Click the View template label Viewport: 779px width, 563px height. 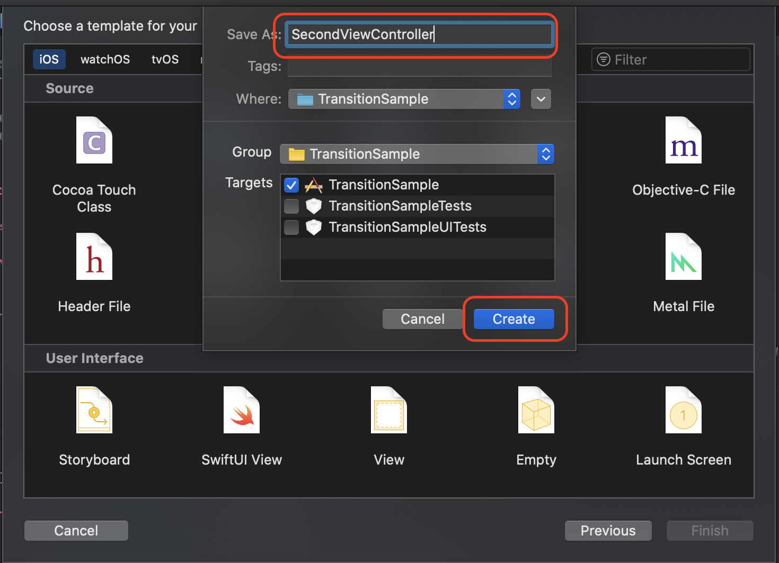click(x=389, y=460)
